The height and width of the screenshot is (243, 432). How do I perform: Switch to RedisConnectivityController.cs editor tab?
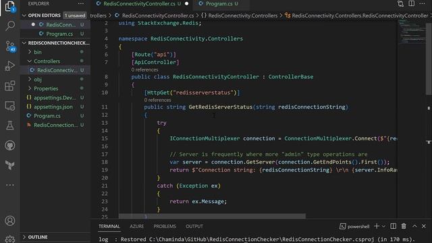tap(139, 3)
